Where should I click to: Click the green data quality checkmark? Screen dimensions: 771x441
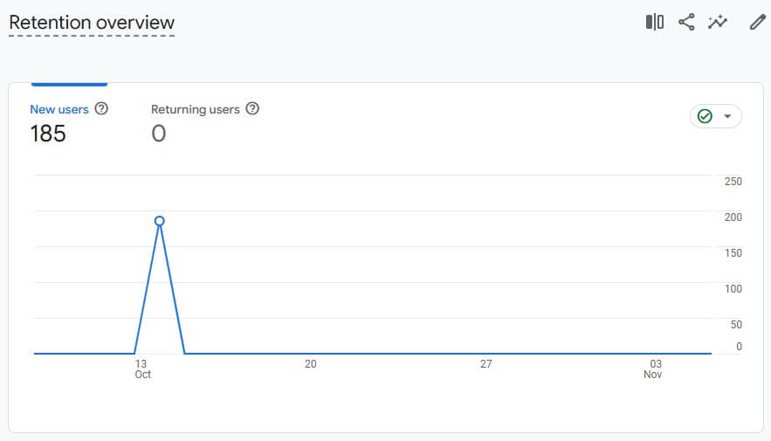(705, 116)
